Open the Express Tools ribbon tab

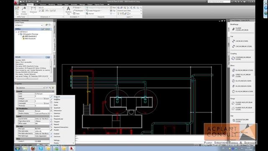(99, 5)
